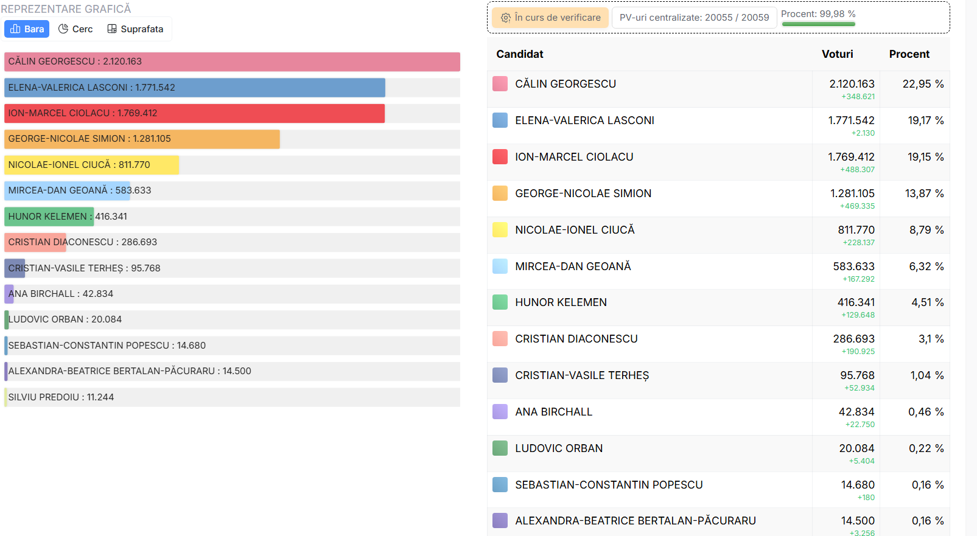Click the În curs de verificare badge

point(551,18)
